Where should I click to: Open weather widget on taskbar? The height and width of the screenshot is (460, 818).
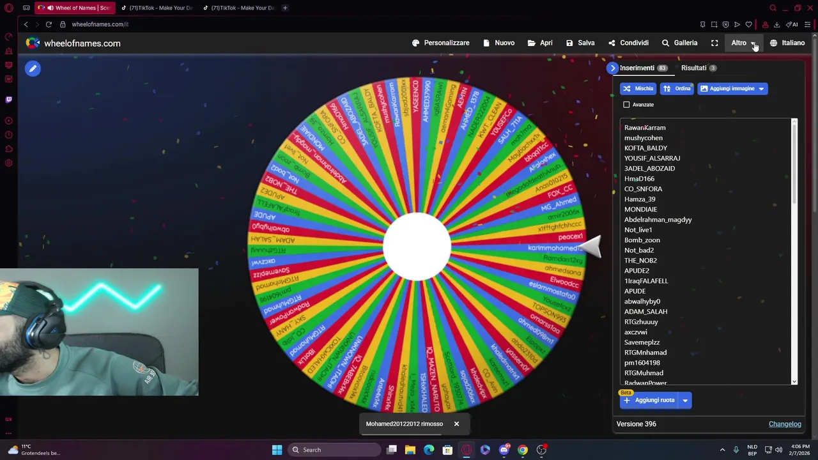point(33,450)
